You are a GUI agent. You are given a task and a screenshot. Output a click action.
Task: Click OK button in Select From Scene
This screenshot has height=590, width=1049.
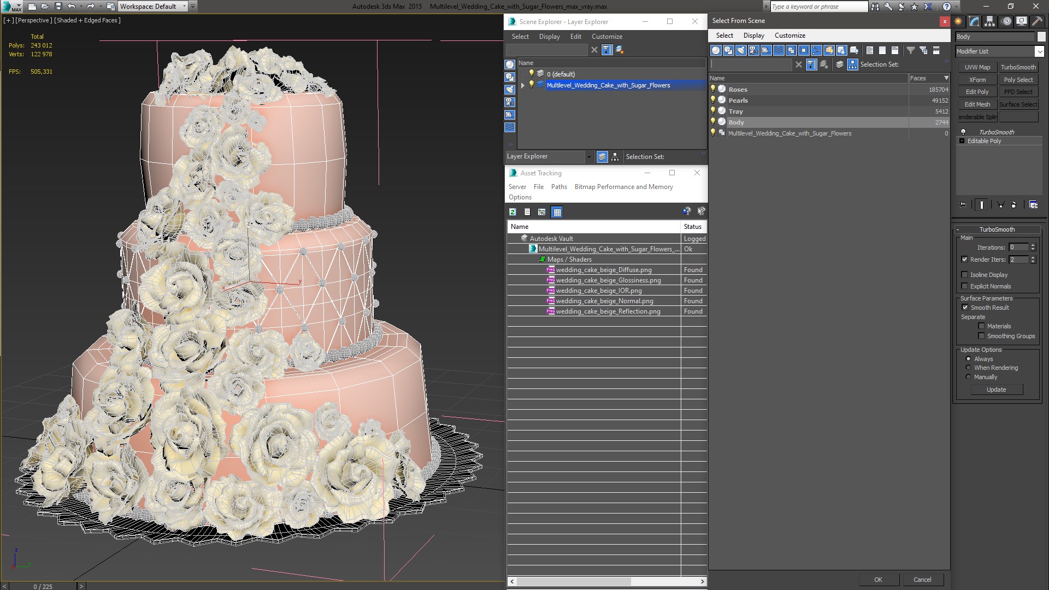(878, 580)
